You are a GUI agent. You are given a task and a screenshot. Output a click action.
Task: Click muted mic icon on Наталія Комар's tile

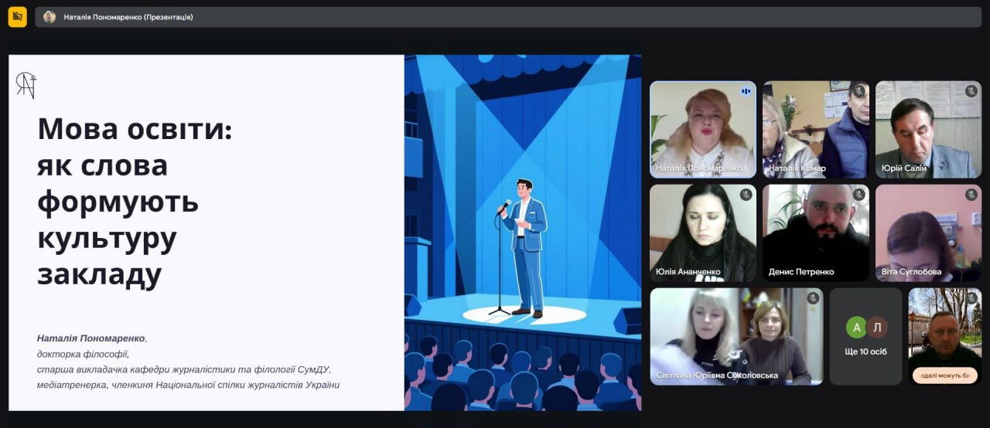(x=859, y=91)
